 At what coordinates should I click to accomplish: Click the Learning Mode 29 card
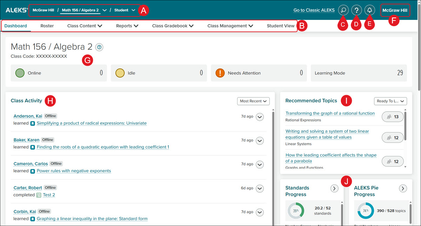click(359, 73)
